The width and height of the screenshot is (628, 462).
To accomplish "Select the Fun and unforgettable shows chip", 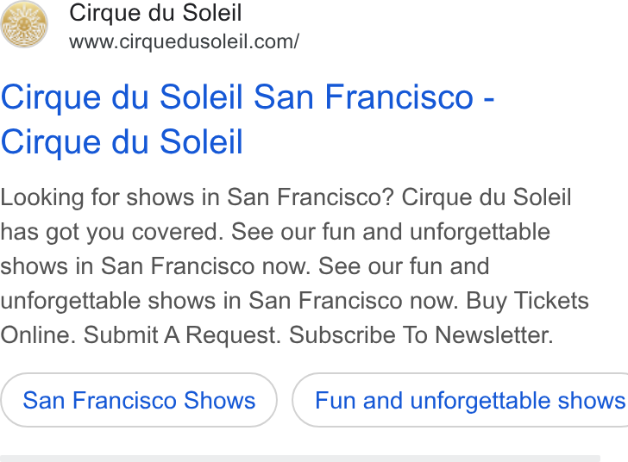I will pos(460,400).
